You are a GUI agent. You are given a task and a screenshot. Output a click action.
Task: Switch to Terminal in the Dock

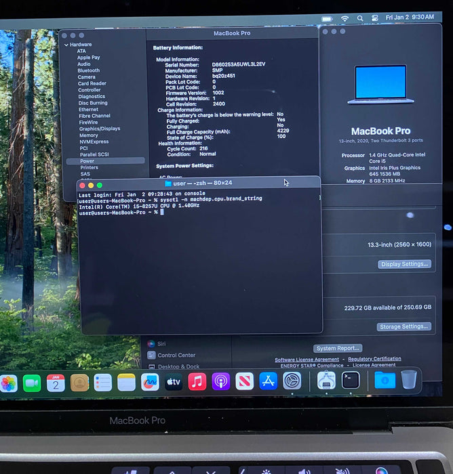coord(351,381)
